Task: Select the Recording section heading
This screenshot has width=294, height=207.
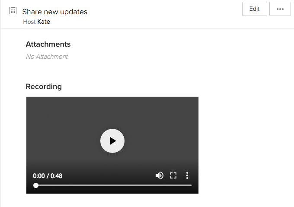Action: pyautogui.click(x=44, y=86)
